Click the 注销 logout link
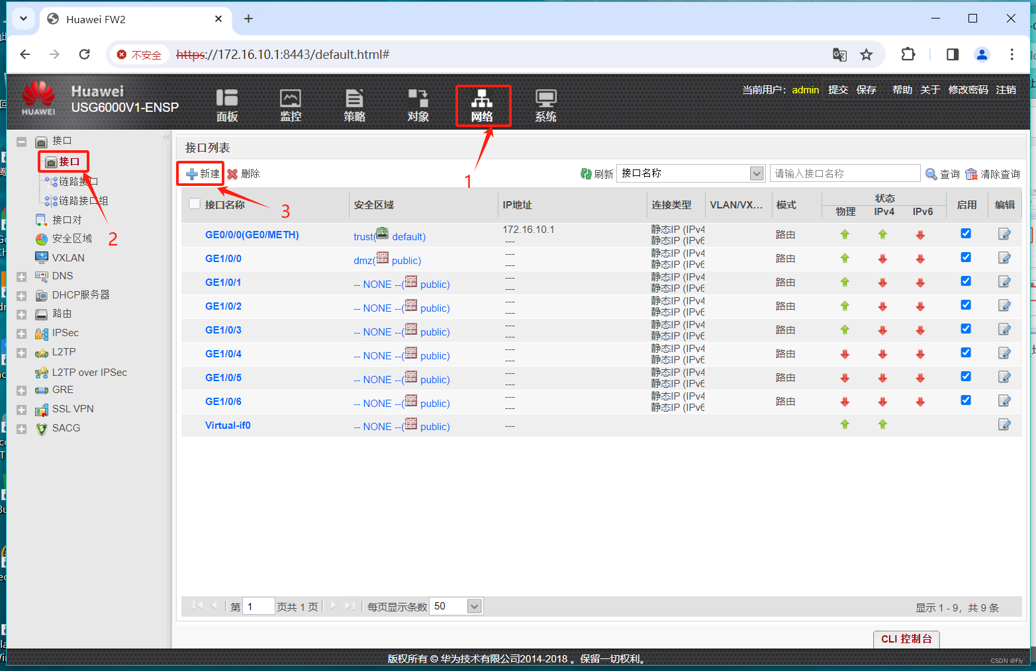Image resolution: width=1036 pixels, height=671 pixels. (1006, 89)
